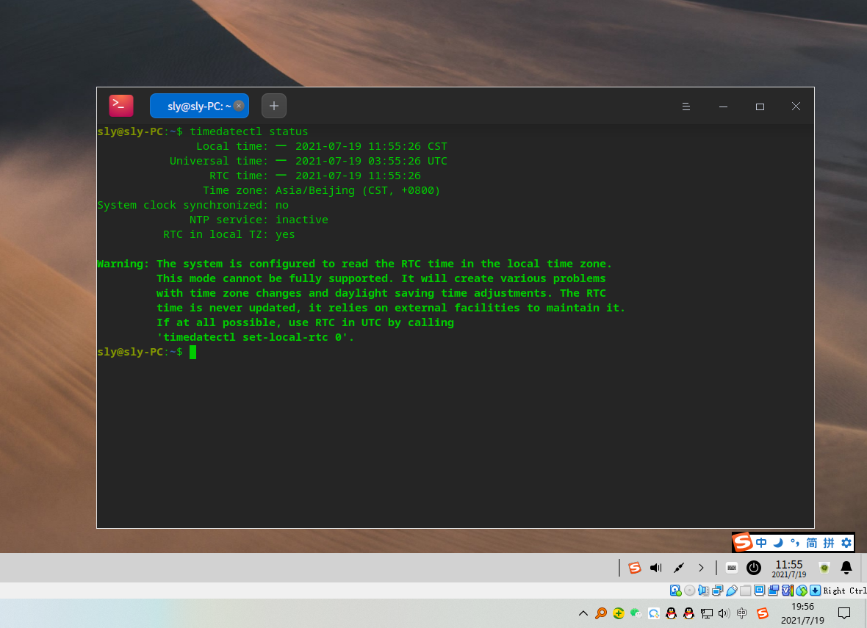Select the sly@sly-PC terminal tab
Viewport: 867px width, 628px height.
pos(195,106)
